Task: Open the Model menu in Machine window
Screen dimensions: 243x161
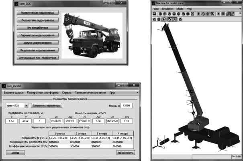Action: click(x=180, y=8)
